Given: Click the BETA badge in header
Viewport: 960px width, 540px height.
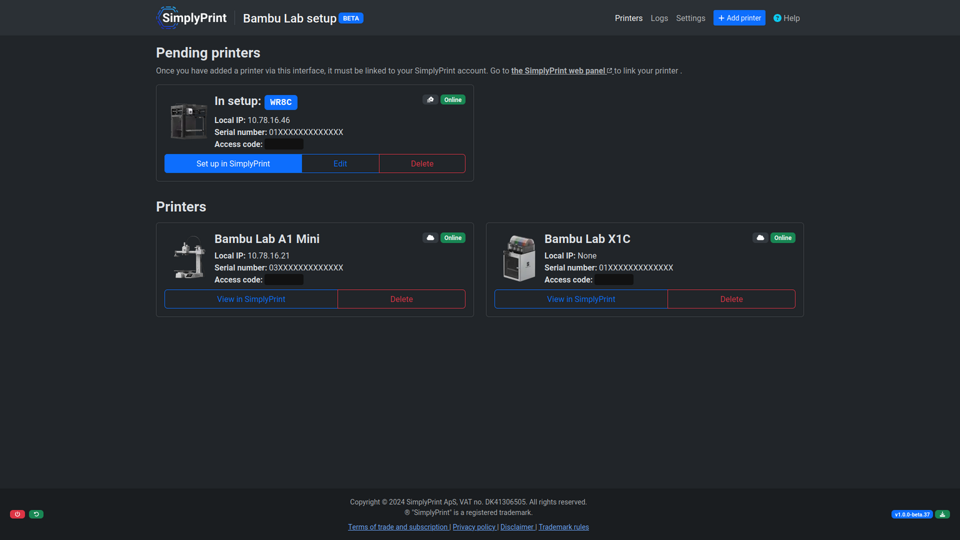Looking at the screenshot, I should [351, 18].
